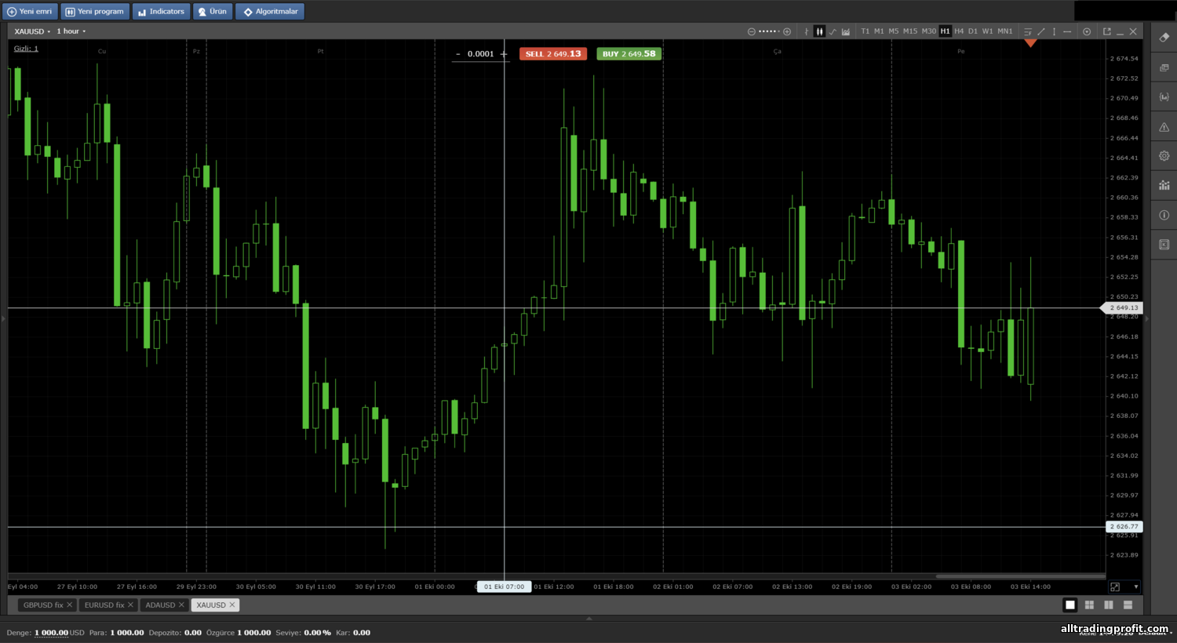Click the SELL 2 649.13 button

[x=553, y=54]
